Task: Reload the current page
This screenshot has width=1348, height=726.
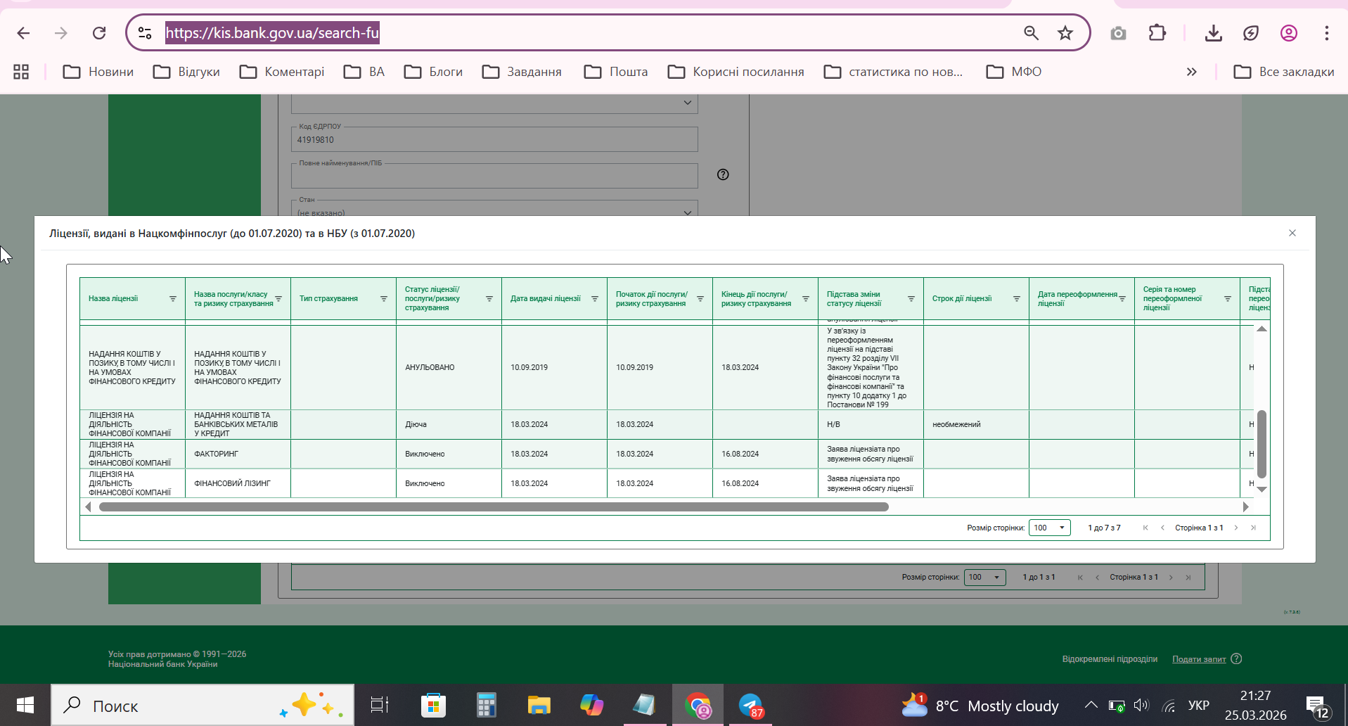Action: pos(99,33)
